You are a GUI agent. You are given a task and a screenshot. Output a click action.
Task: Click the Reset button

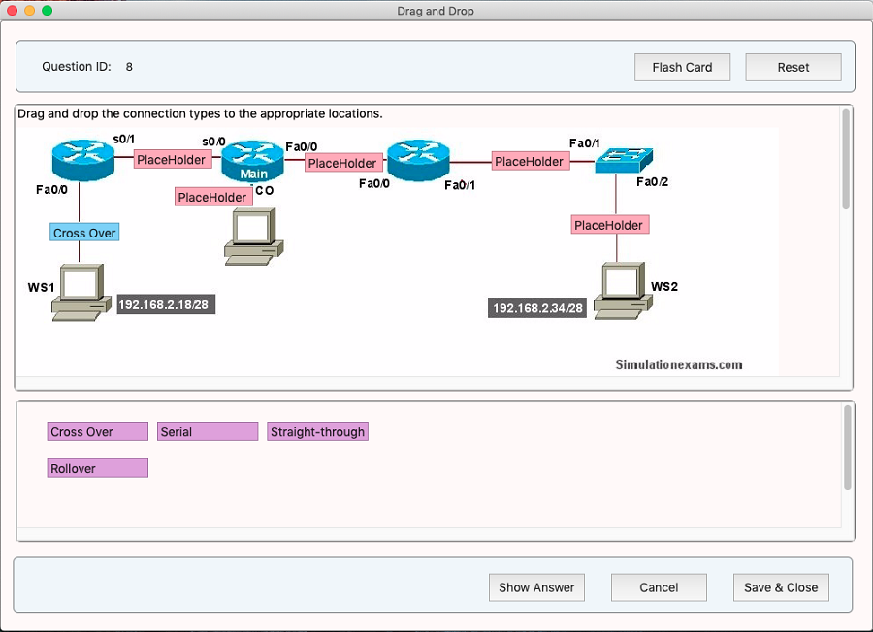[792, 67]
